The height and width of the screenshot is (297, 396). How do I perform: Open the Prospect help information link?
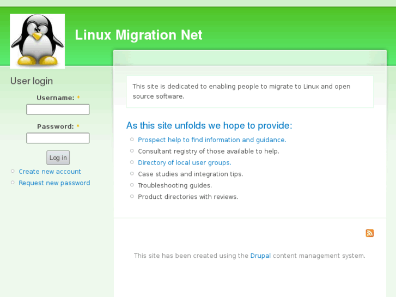click(x=212, y=140)
